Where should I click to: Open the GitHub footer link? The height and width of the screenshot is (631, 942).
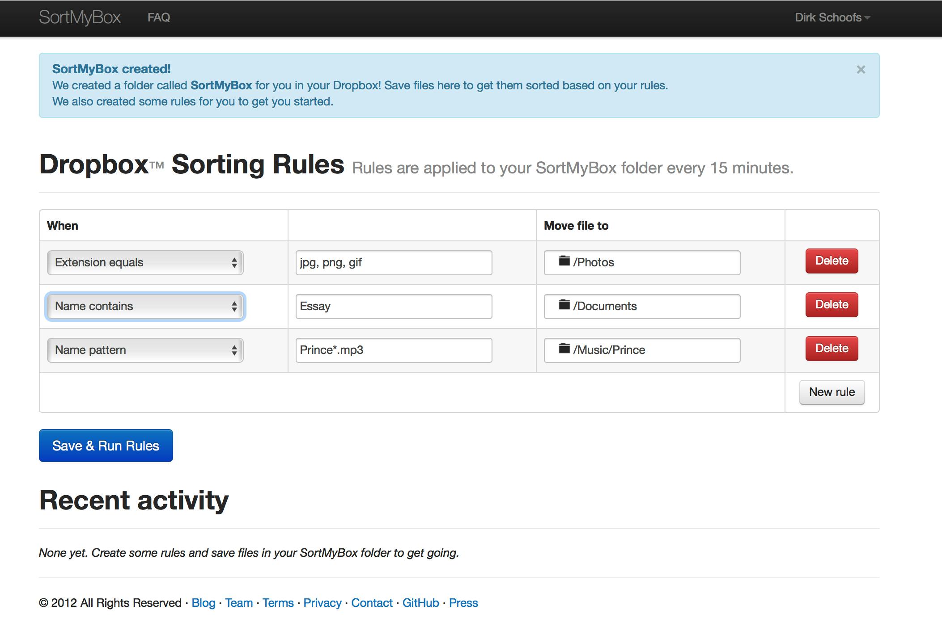coord(420,603)
